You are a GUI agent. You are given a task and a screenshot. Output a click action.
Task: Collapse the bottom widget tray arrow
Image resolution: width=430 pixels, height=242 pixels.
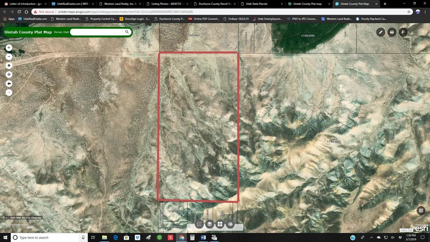(190, 227)
